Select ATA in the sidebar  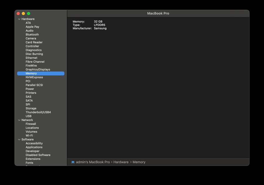pos(28,23)
